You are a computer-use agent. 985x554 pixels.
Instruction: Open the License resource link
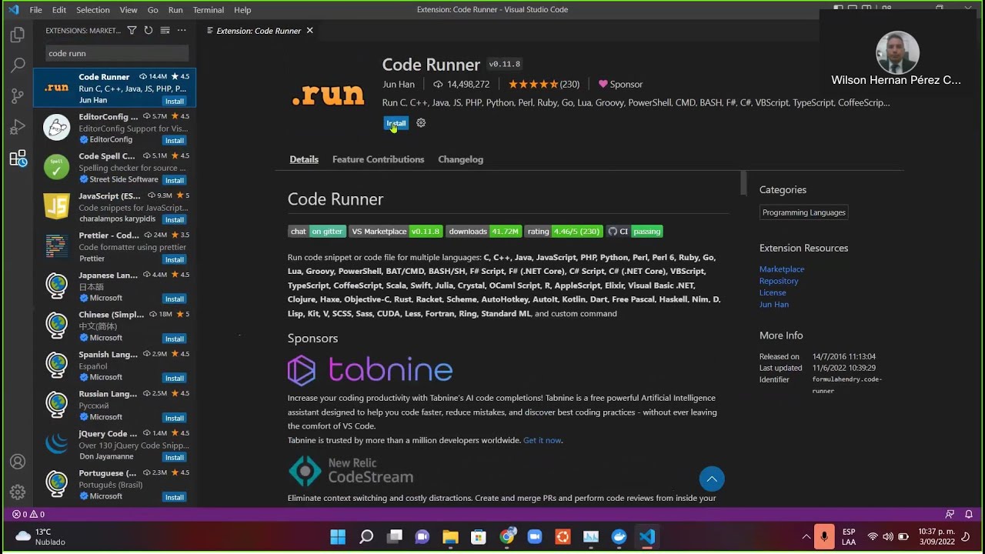pyautogui.click(x=773, y=292)
